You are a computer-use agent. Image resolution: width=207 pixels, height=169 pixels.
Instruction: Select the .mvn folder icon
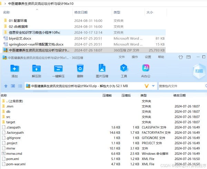click(x=3, y=106)
